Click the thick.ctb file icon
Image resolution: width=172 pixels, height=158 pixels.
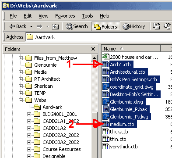[106, 132]
